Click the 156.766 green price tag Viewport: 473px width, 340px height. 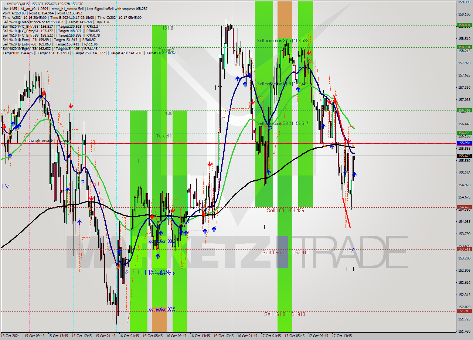click(x=464, y=110)
